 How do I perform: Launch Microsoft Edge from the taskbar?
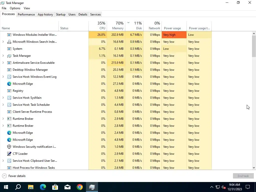43,187
